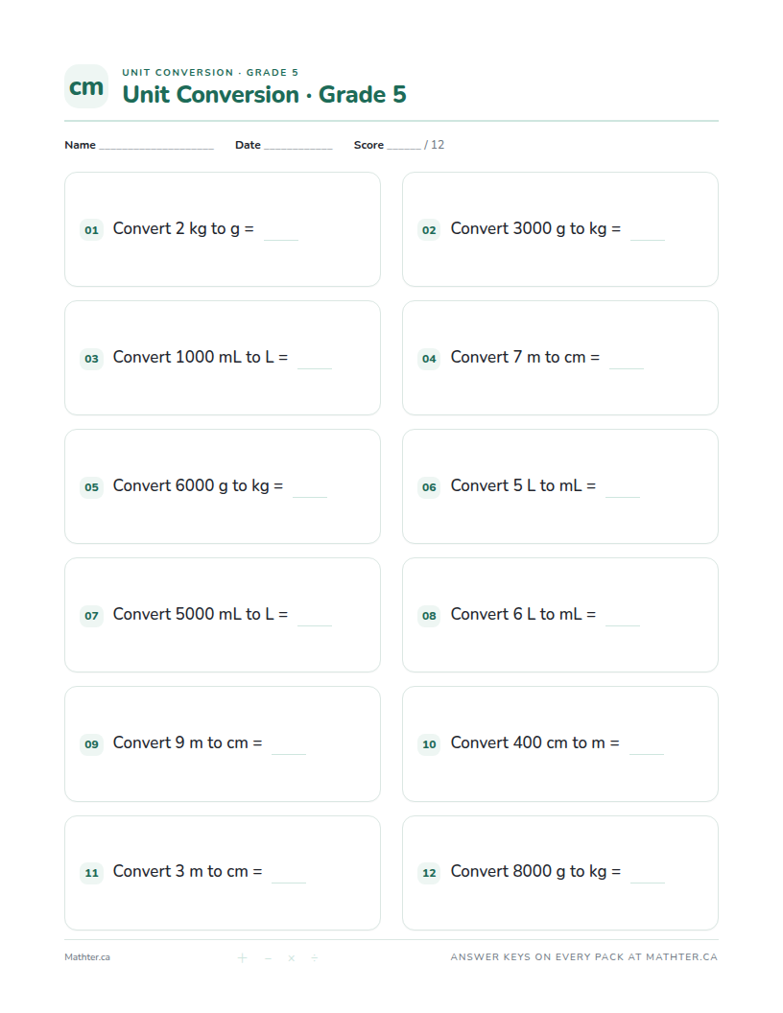Click the '01' question number badge

(x=92, y=229)
